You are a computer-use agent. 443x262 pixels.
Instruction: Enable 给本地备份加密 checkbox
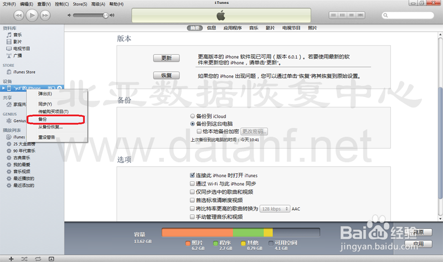(199, 131)
